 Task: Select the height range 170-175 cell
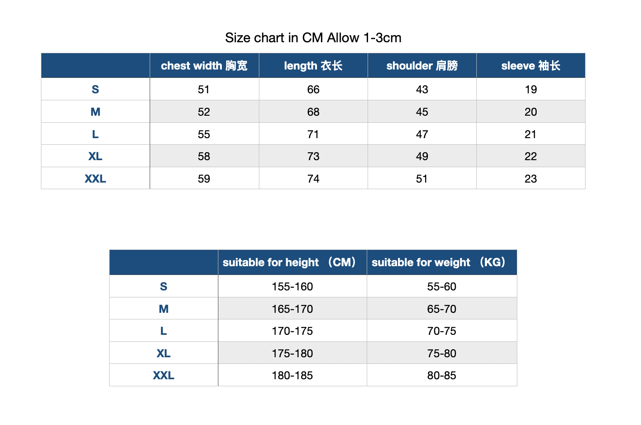tap(292, 331)
